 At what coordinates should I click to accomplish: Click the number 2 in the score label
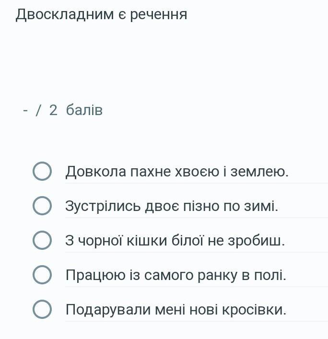(53, 110)
